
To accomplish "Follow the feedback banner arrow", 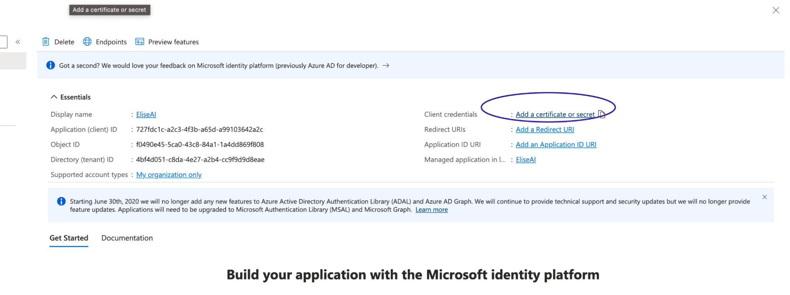I will pos(386,66).
